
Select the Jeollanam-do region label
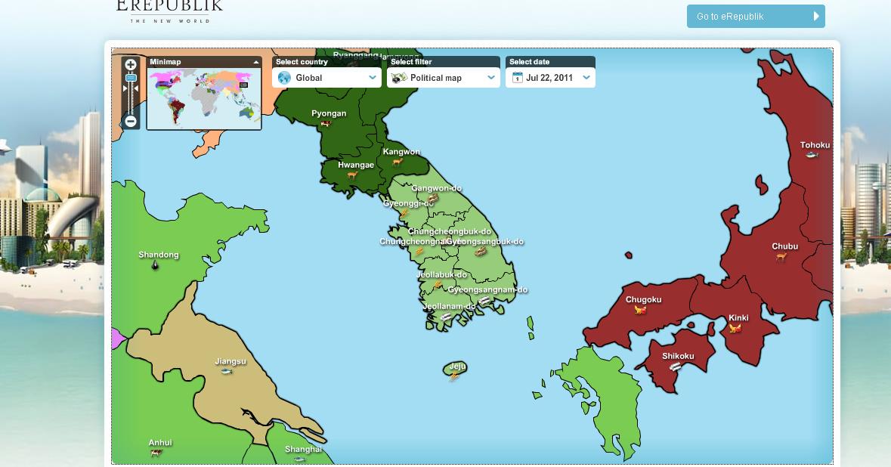(x=449, y=306)
